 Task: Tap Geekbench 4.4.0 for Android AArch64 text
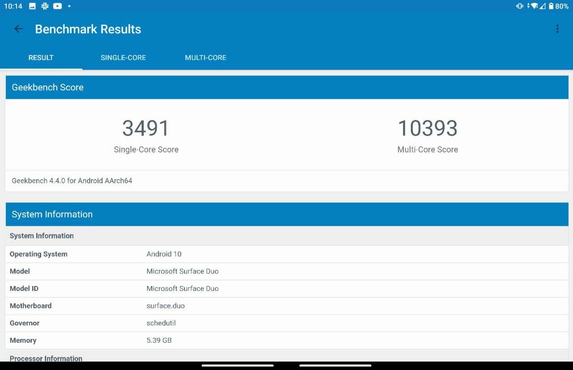pyautogui.click(x=72, y=181)
